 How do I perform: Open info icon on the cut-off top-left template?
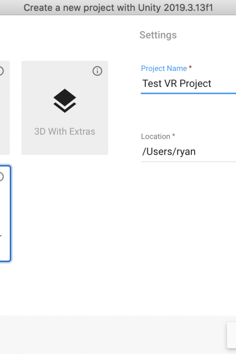[1, 71]
